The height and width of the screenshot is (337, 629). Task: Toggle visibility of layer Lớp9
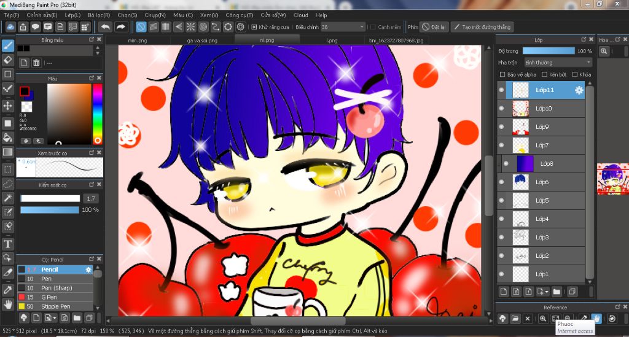[x=501, y=126]
